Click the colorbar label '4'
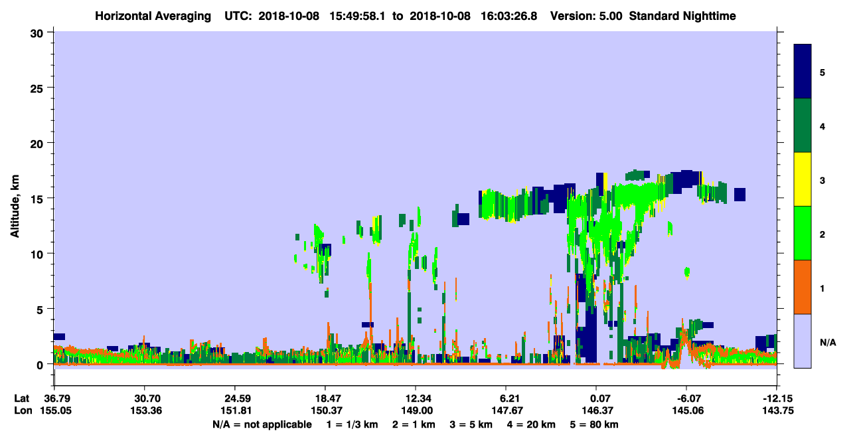 point(823,126)
